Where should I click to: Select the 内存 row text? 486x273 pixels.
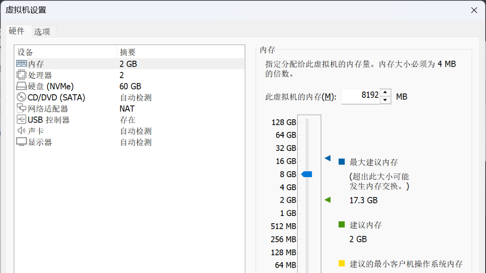(36, 64)
